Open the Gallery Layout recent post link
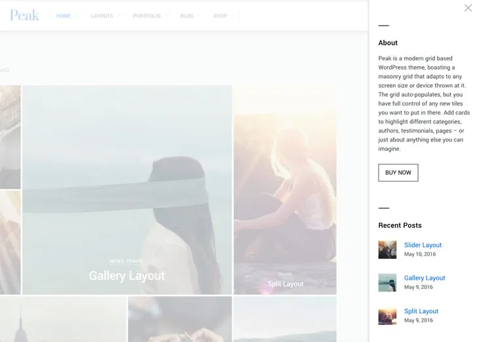 pyautogui.click(x=425, y=278)
